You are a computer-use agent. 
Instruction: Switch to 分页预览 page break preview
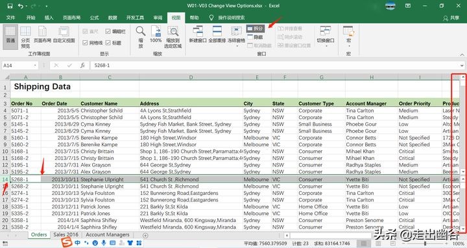pos(25,37)
